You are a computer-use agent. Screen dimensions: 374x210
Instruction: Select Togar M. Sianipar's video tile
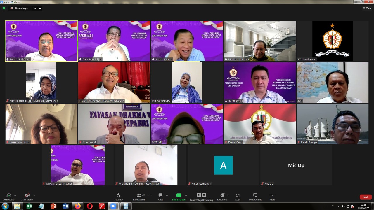pos(41,41)
